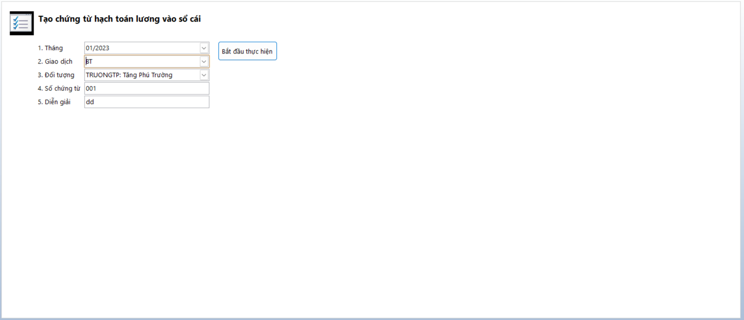Focus the Giao dịch field containing BT
The image size is (744, 320).
click(139, 61)
